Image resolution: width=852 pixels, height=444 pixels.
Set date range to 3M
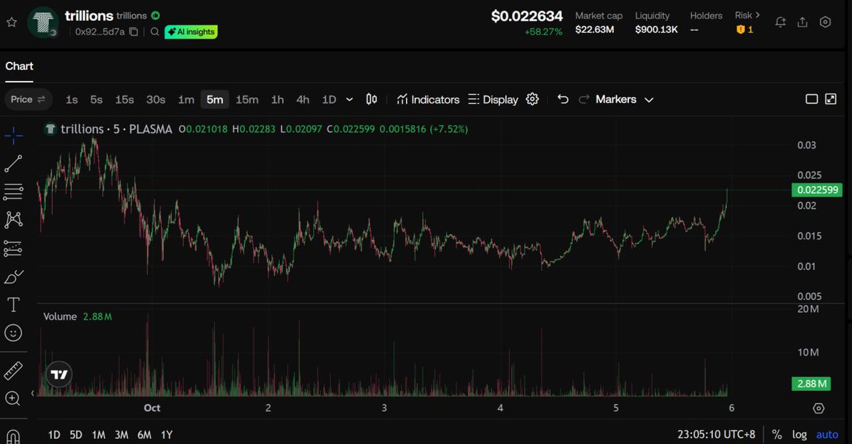121,435
